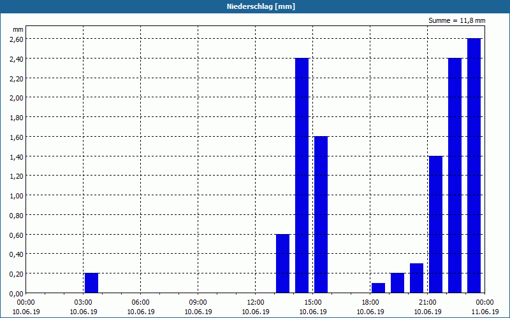Click the 11.06.19 date label

(485, 312)
